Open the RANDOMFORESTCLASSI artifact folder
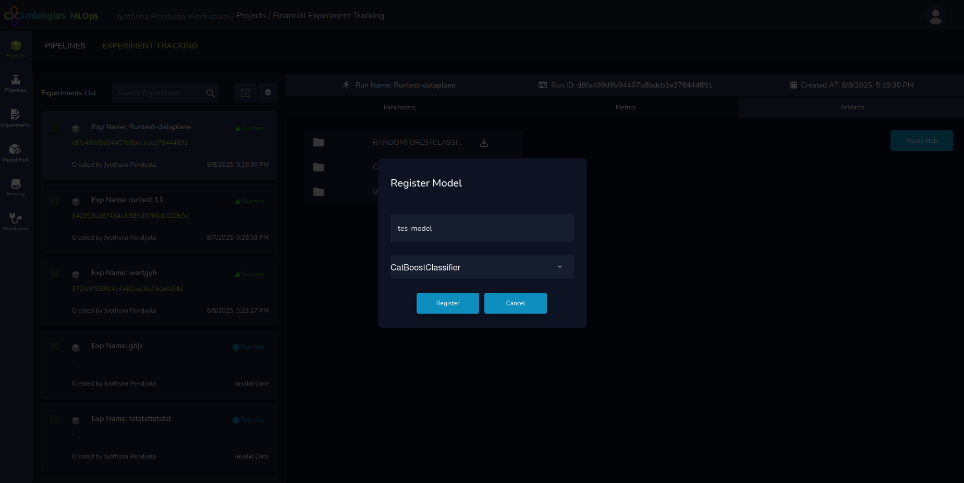Image resolution: width=964 pixels, height=483 pixels. 417,143
